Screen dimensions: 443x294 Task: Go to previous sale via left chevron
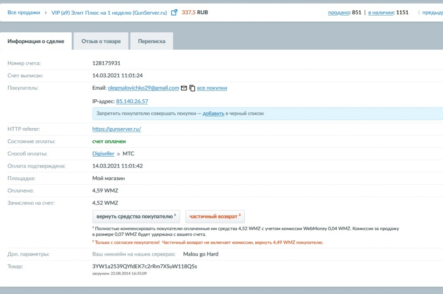[x=419, y=13]
